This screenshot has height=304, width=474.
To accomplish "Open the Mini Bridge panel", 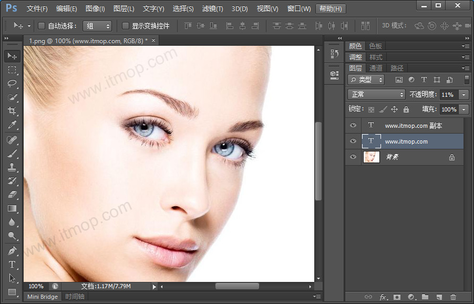I will [43, 297].
